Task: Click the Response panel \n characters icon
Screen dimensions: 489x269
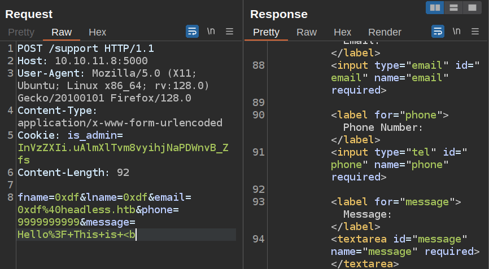Action: pyautogui.click(x=456, y=32)
